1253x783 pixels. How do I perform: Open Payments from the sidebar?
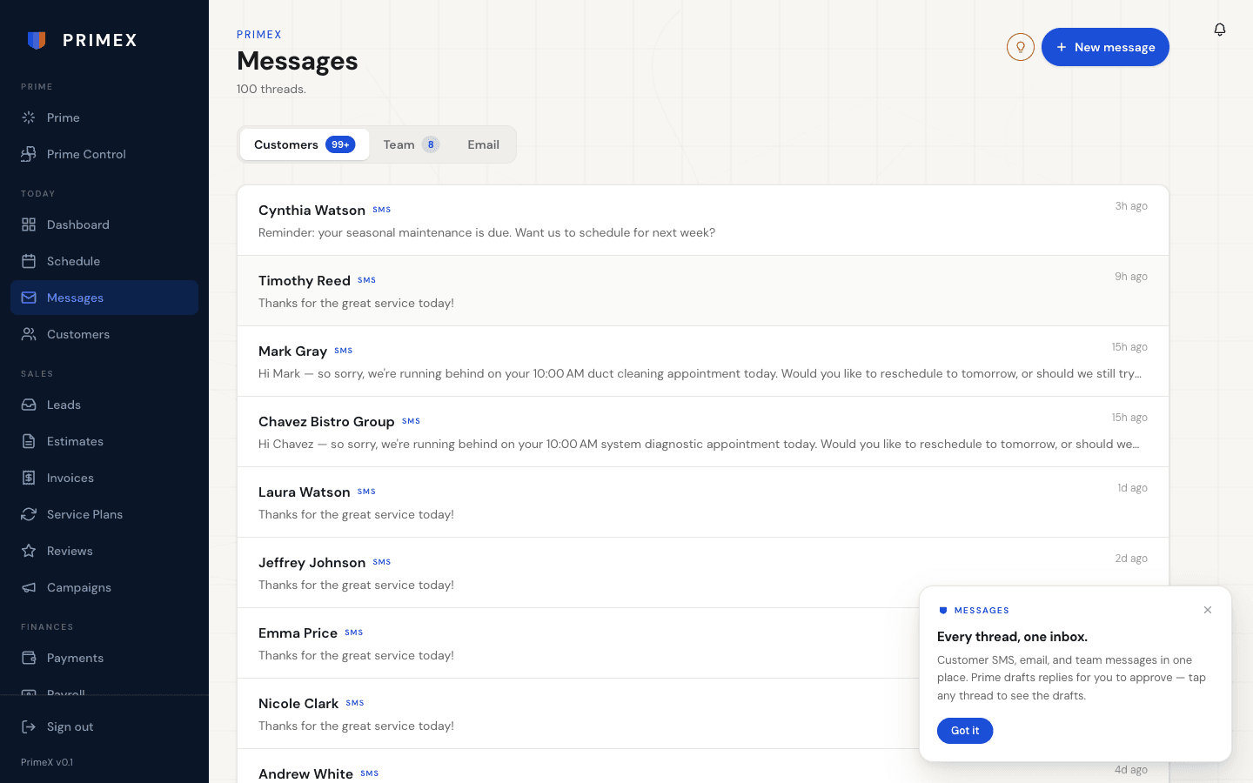(x=104, y=658)
